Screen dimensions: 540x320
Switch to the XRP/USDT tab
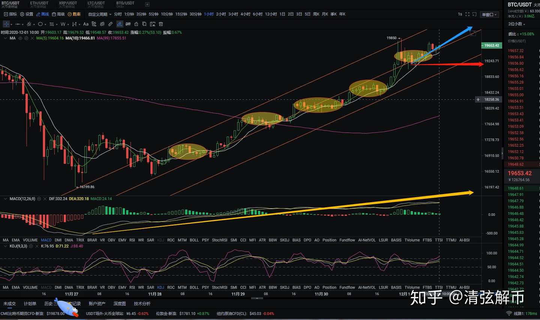pos(68,4)
